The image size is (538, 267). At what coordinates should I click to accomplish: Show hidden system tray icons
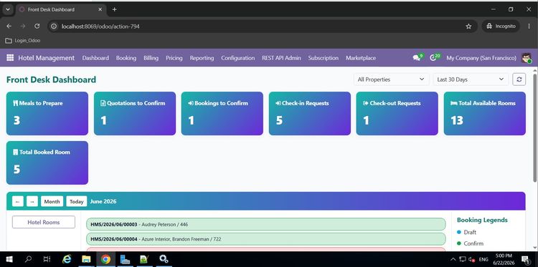point(453,259)
